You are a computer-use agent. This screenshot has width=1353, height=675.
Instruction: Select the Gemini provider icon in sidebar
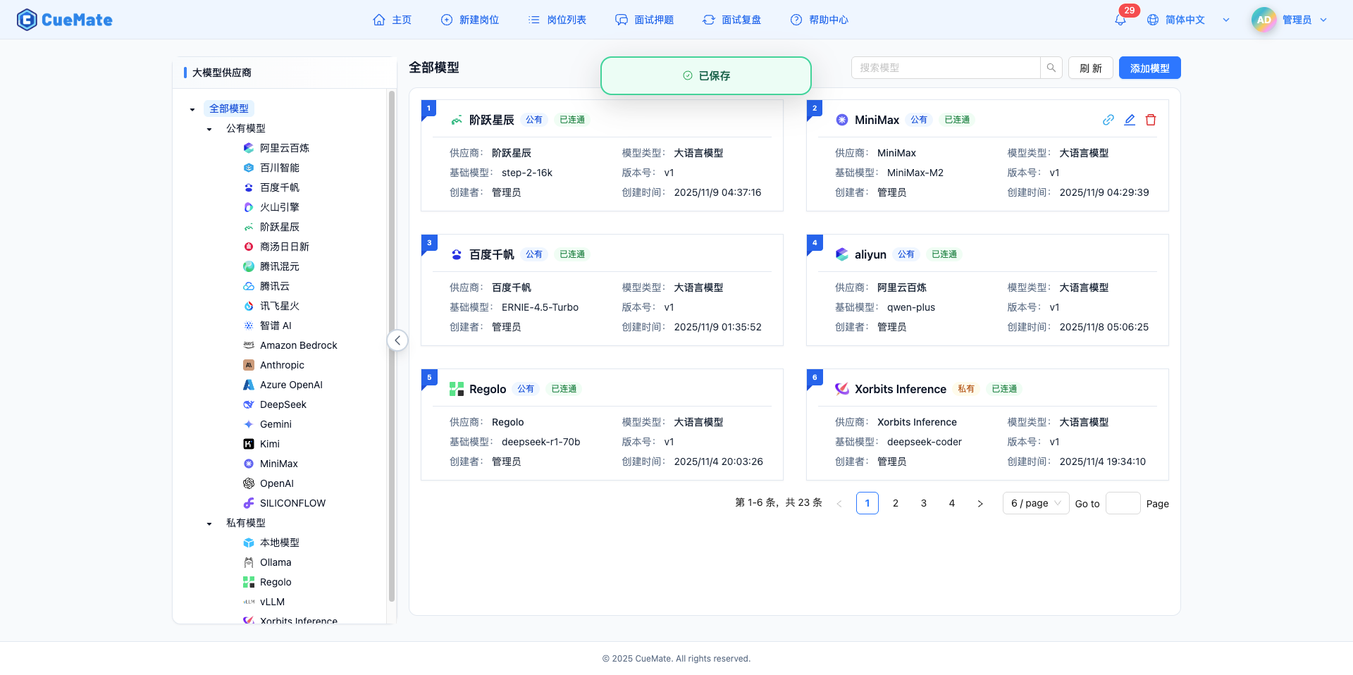(x=248, y=424)
